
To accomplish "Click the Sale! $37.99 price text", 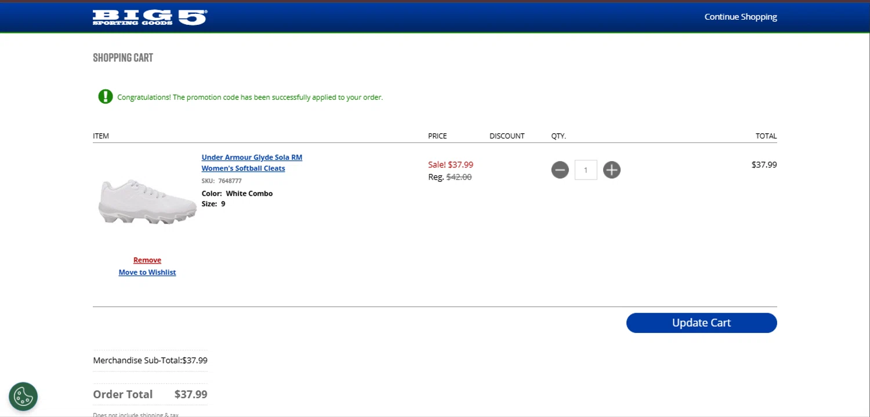I will click(x=451, y=164).
